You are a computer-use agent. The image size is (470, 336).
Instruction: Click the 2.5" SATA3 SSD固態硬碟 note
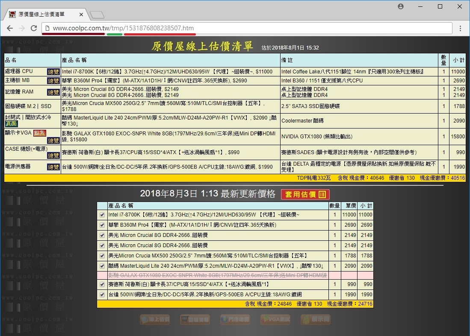[x=310, y=106]
